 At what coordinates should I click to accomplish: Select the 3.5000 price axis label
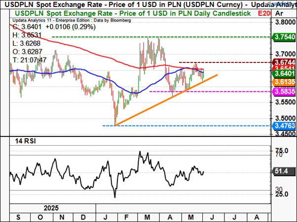285,119
